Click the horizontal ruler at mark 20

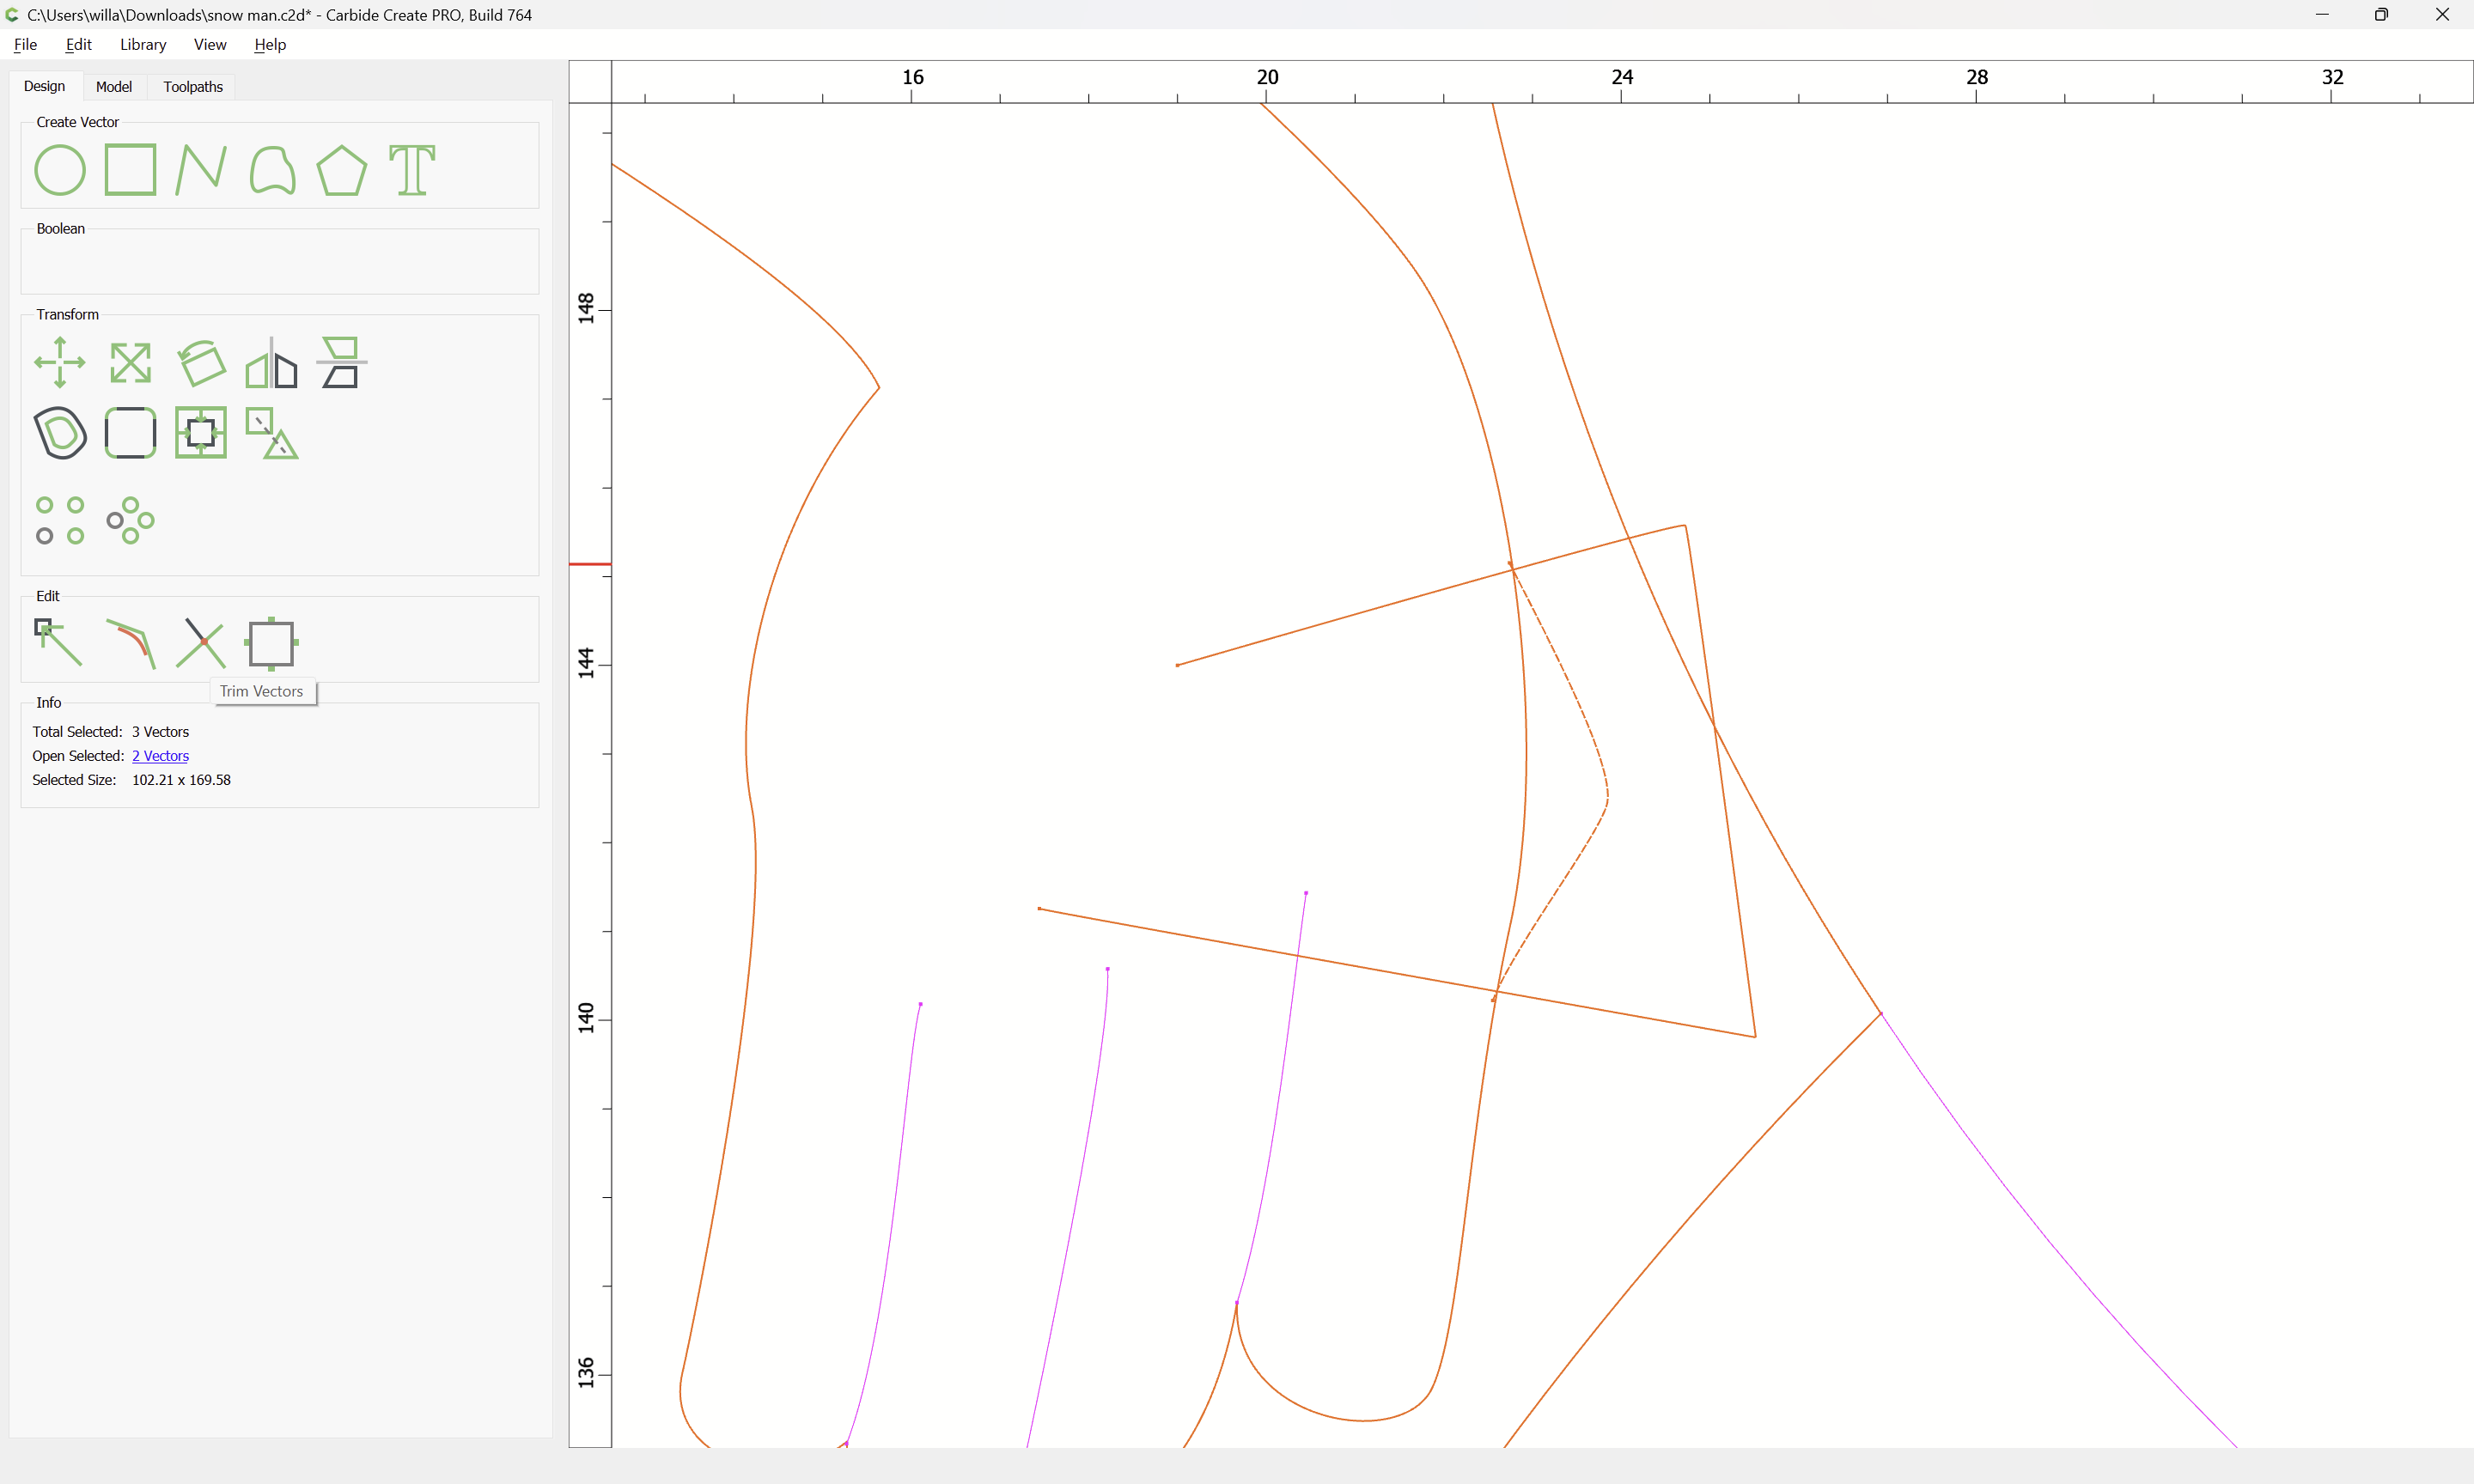[x=1267, y=78]
